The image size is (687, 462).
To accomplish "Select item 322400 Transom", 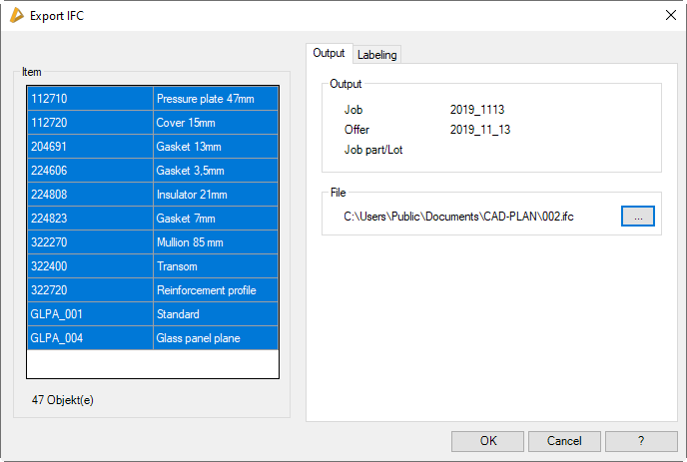I will 152,266.
